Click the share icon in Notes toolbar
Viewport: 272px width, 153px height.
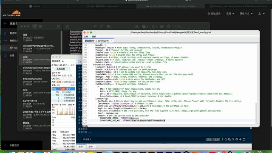[x=168, y=26]
